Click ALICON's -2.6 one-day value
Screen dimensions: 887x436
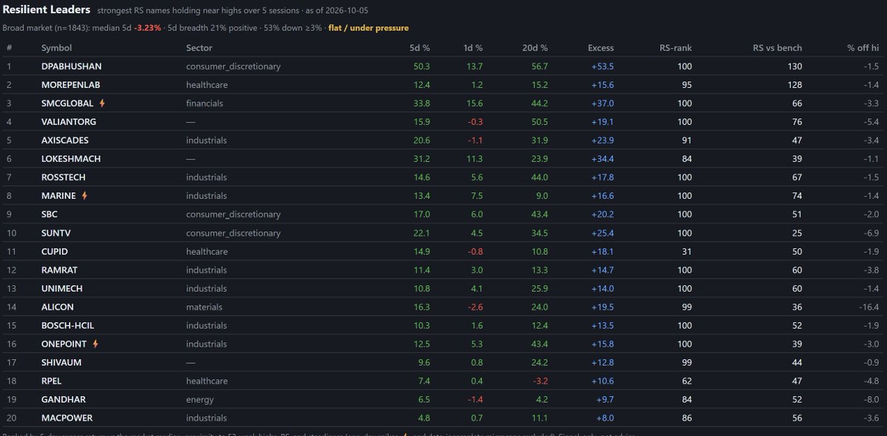pos(475,307)
